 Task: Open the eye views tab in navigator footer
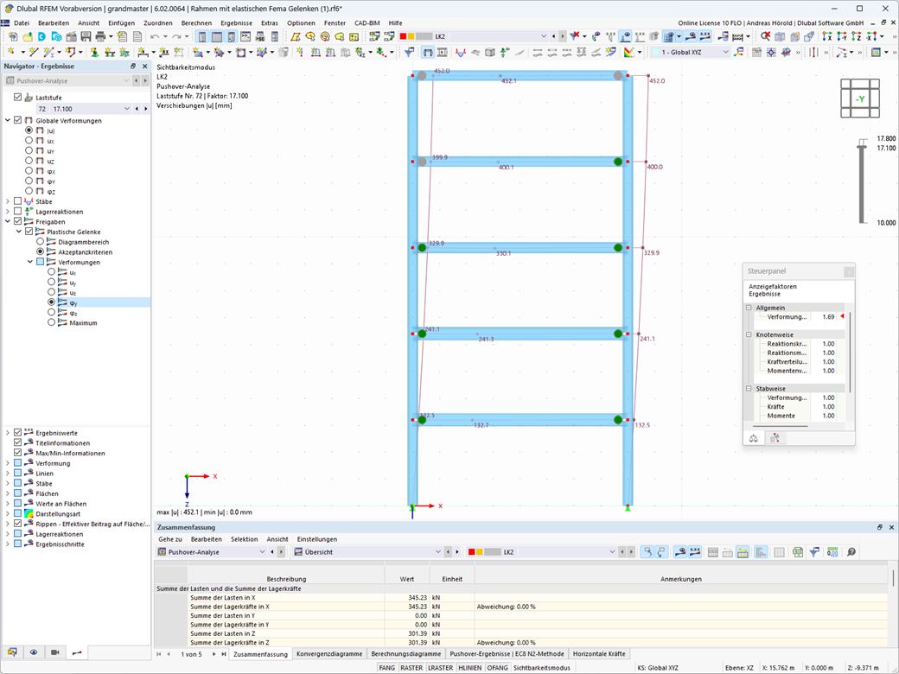[34, 652]
